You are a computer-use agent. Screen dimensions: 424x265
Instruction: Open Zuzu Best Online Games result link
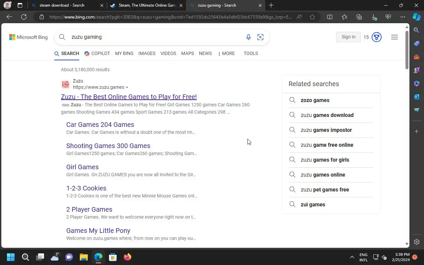point(129,97)
